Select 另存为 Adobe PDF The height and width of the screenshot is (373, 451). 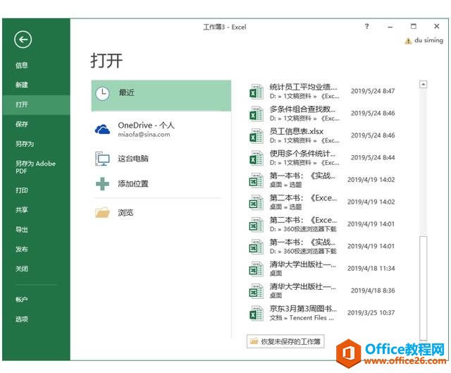pos(35,167)
